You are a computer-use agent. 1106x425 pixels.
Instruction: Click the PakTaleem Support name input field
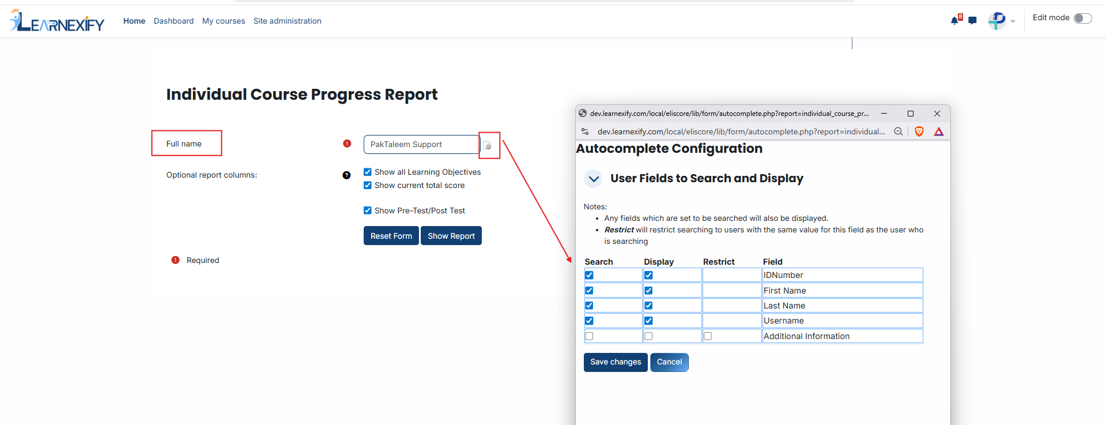pyautogui.click(x=421, y=144)
